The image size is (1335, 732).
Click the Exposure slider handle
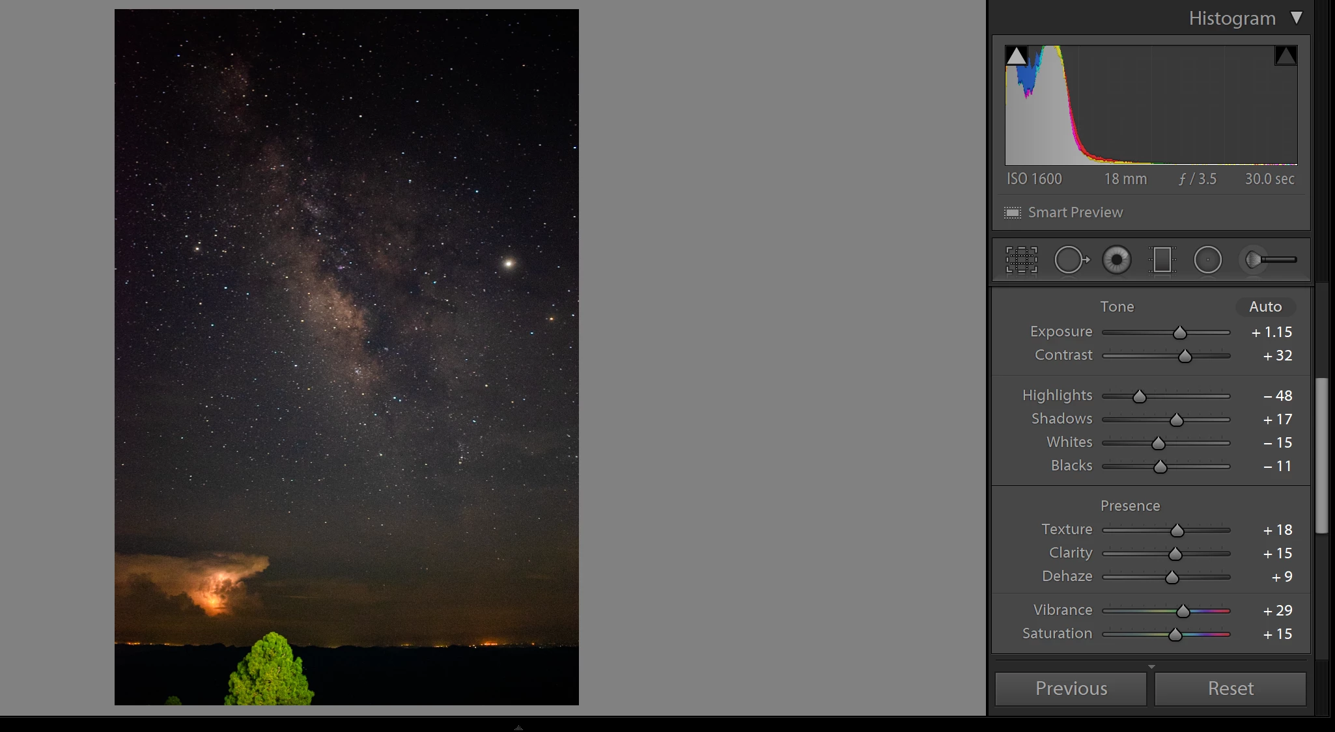(x=1179, y=333)
